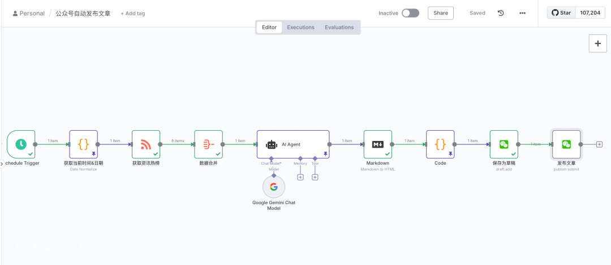This screenshot has width=611, height=265.
Task: Open the Markdown to HTML node
Action: (377, 144)
